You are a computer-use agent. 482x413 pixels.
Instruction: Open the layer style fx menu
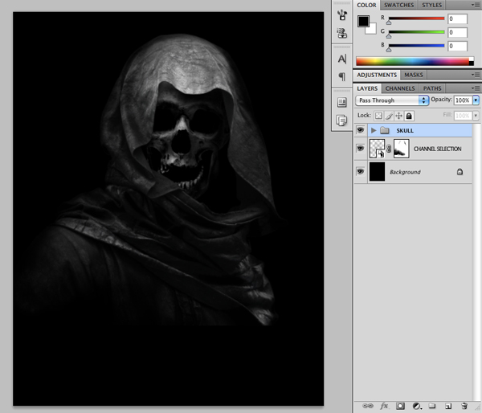coord(384,407)
